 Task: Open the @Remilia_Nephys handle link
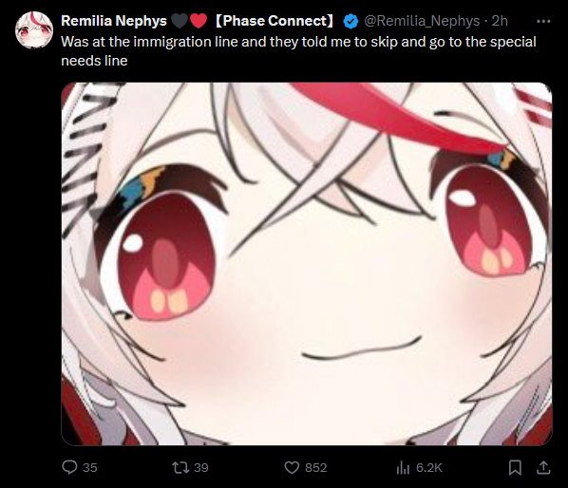[422, 21]
